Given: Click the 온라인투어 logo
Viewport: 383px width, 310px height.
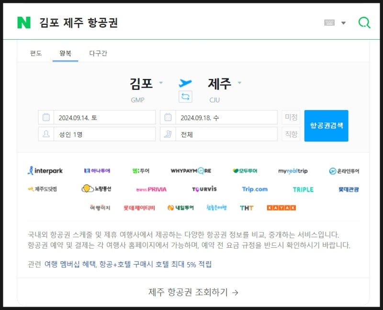Looking at the screenshot, I should (344, 171).
